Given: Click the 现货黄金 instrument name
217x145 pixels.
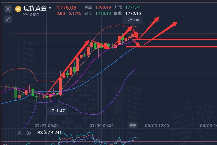Looking at the screenshot, I should [x=35, y=8].
